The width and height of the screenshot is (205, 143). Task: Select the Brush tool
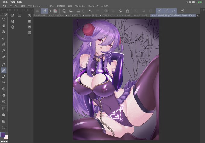pyautogui.click(x=4, y=76)
